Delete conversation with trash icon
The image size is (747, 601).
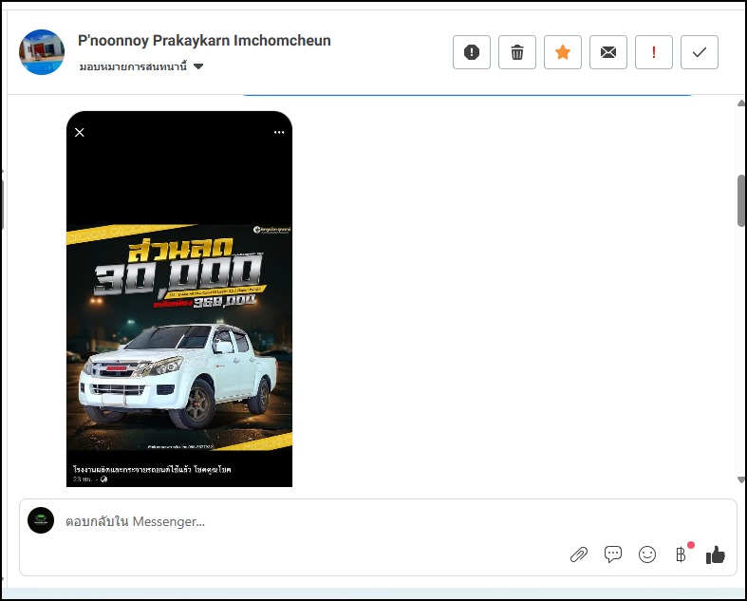click(x=517, y=52)
